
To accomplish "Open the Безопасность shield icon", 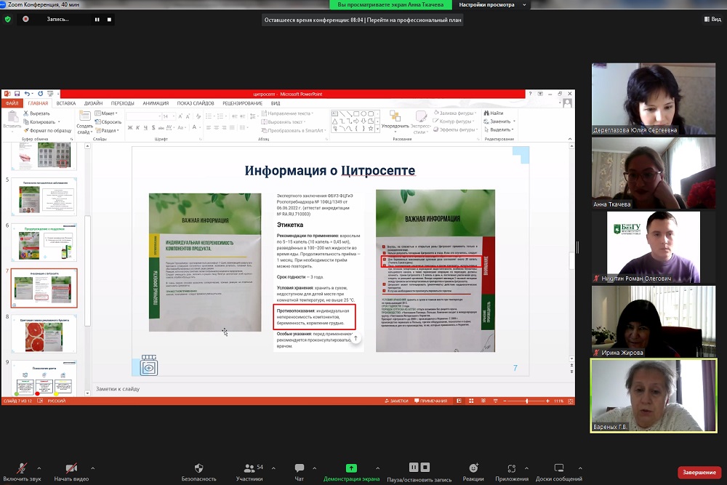I will tap(198, 468).
